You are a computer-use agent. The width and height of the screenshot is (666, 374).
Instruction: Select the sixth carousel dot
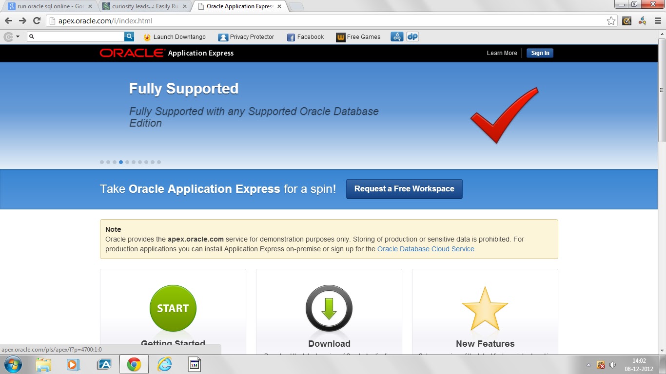[x=134, y=162]
